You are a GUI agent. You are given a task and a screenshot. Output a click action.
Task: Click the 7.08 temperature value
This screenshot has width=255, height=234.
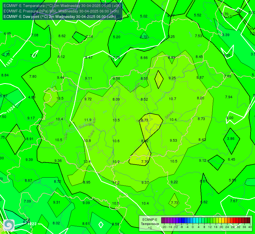click(x=35, y=35)
